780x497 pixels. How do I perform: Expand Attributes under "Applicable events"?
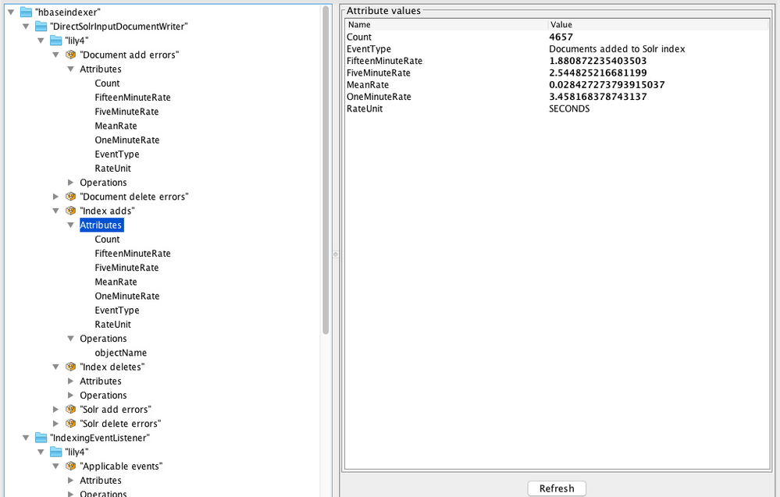pyautogui.click(x=70, y=480)
